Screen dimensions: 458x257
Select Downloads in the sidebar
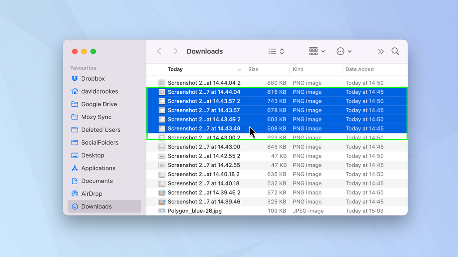(104, 207)
